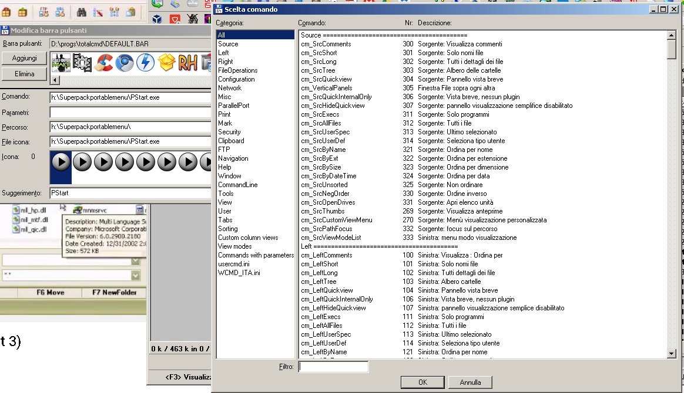This screenshot has width=684, height=393.
Task: Select the ml_qic.dll file icon
Action: coord(16,229)
